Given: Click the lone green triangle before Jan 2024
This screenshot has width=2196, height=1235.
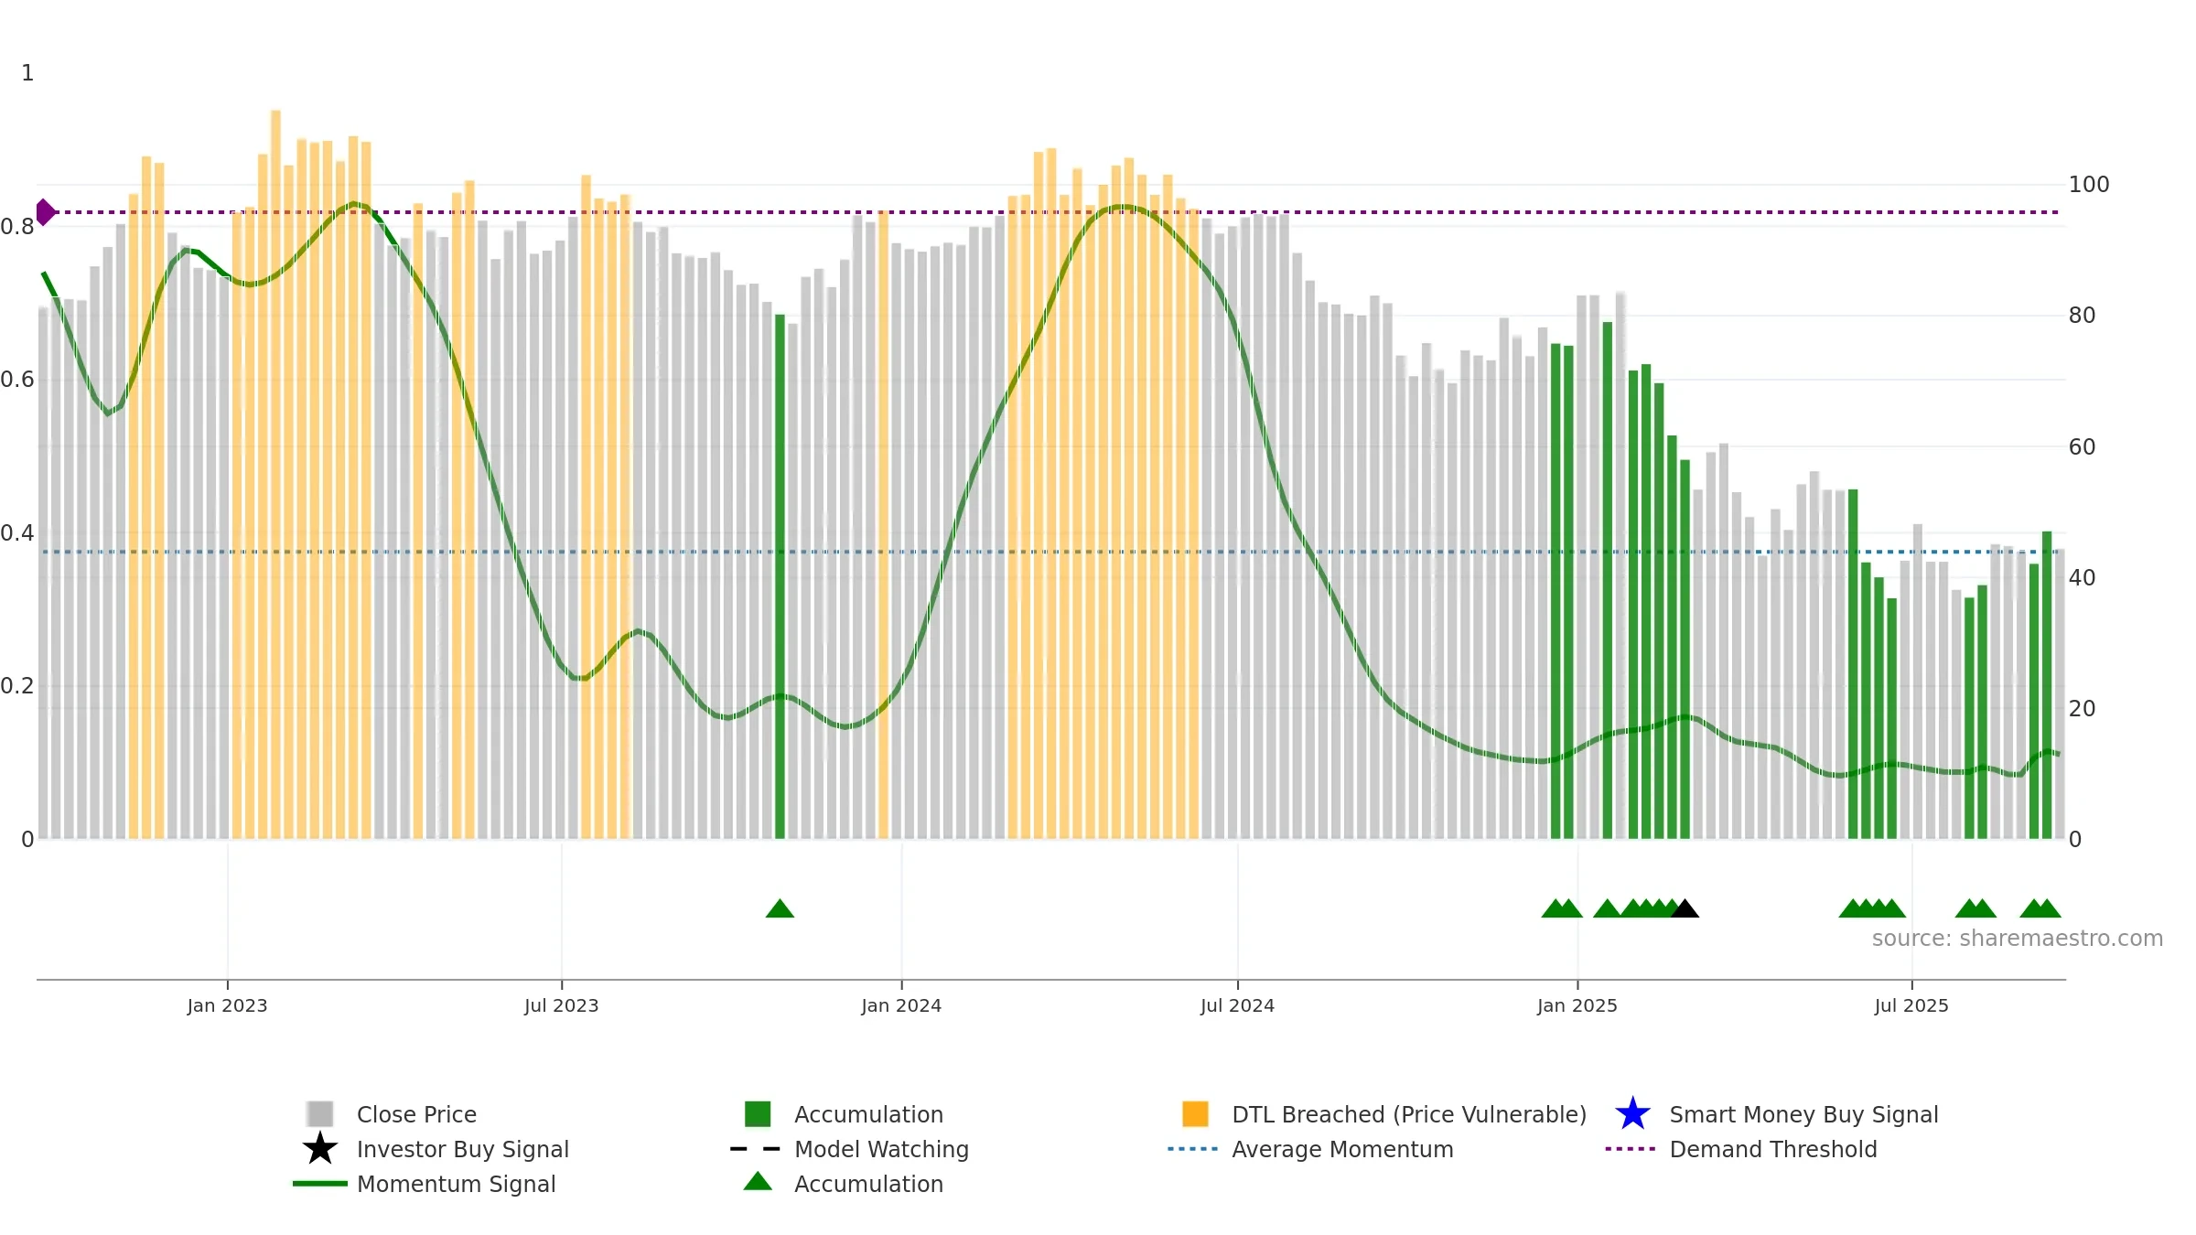Looking at the screenshot, I should click(x=780, y=908).
